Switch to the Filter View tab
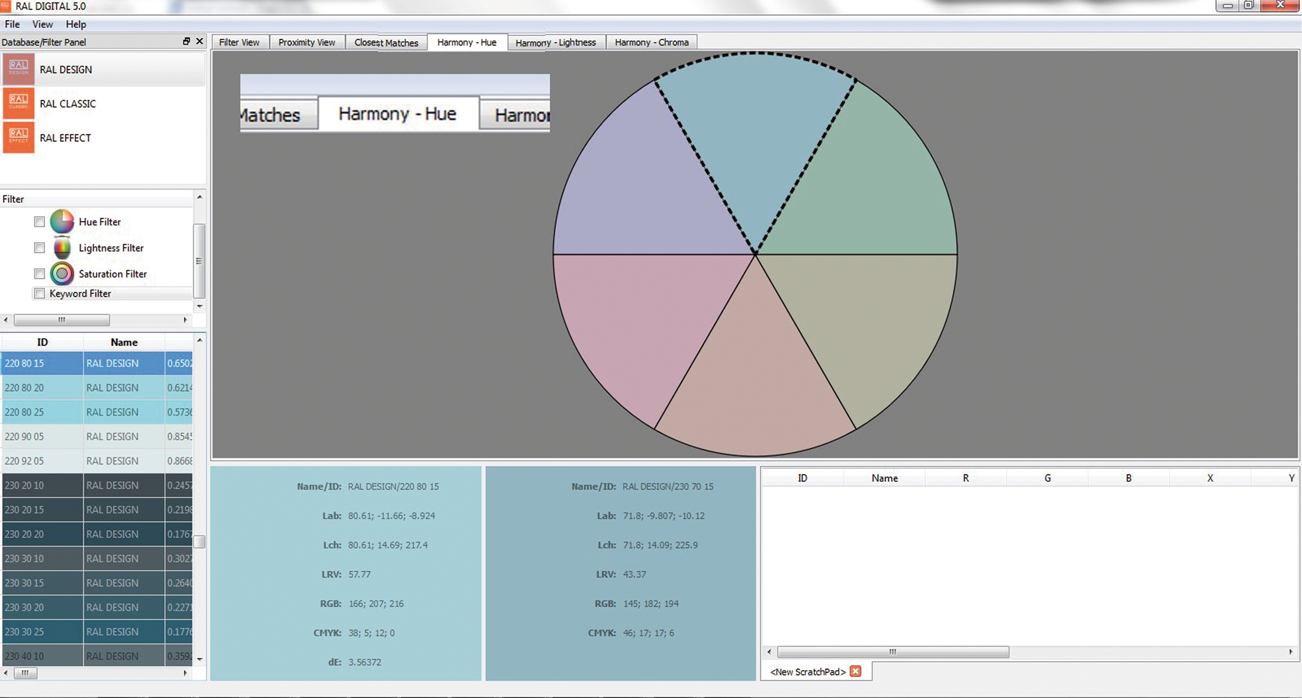This screenshot has height=698, width=1302. (239, 42)
